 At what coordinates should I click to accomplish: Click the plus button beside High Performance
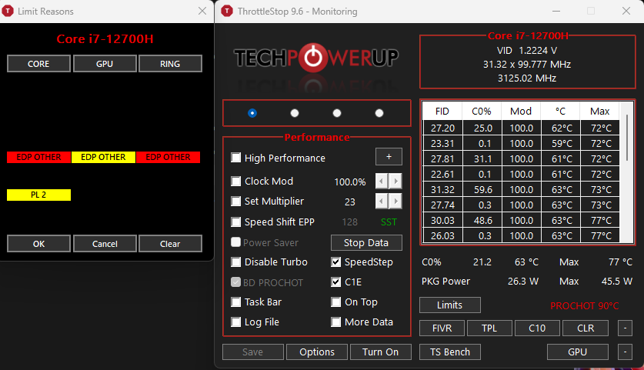pos(389,156)
